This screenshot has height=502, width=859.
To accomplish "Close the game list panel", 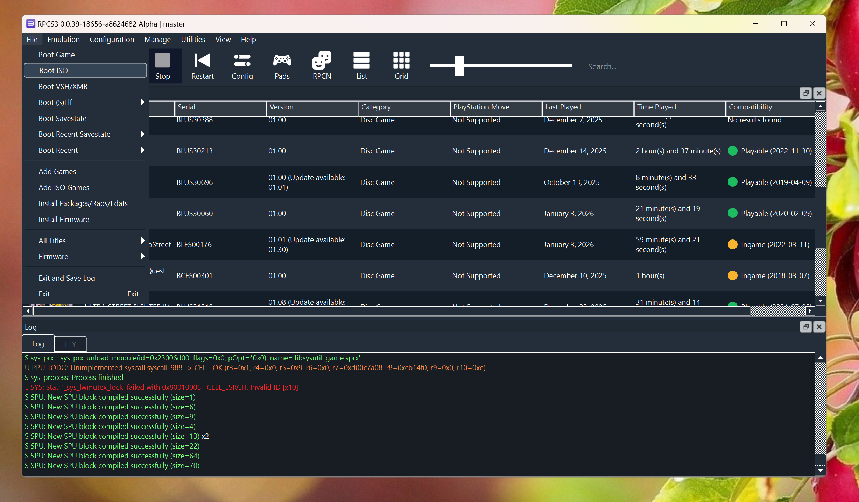I will 819,93.
